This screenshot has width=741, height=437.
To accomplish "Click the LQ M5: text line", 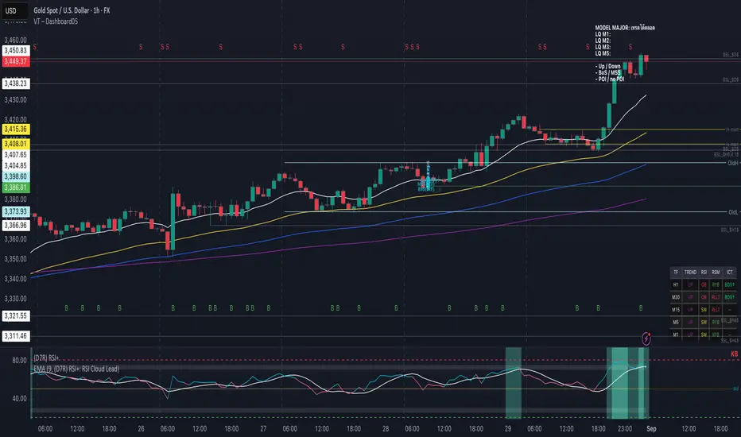I will (603, 53).
